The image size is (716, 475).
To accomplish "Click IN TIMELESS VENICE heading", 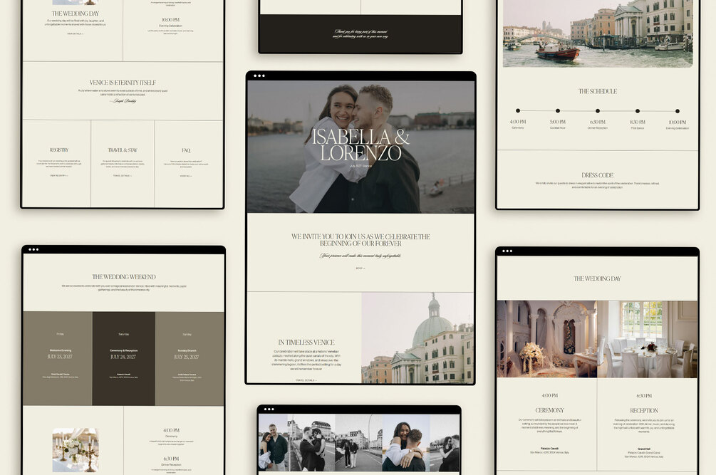I will click(x=306, y=343).
